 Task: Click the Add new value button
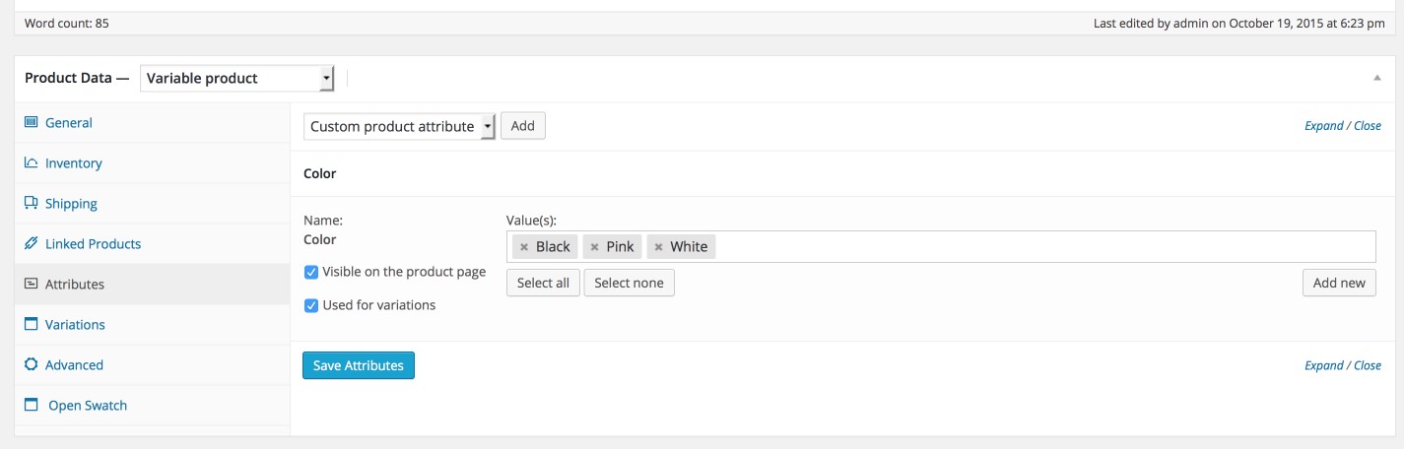[1339, 283]
